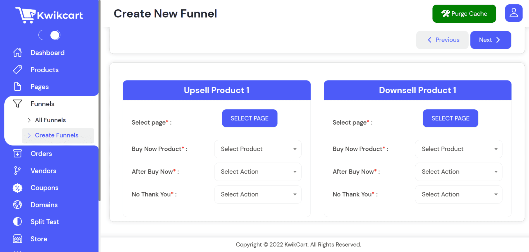Open Downsell No Thank You action dropdown

pyautogui.click(x=459, y=194)
